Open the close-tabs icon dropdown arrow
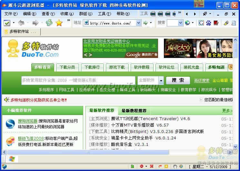This screenshot has height=171, width=240. [x=210, y=14]
